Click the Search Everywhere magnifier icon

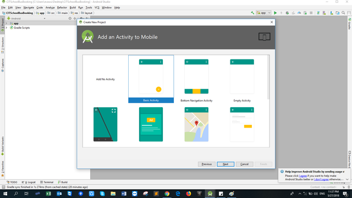[x=343, y=13]
